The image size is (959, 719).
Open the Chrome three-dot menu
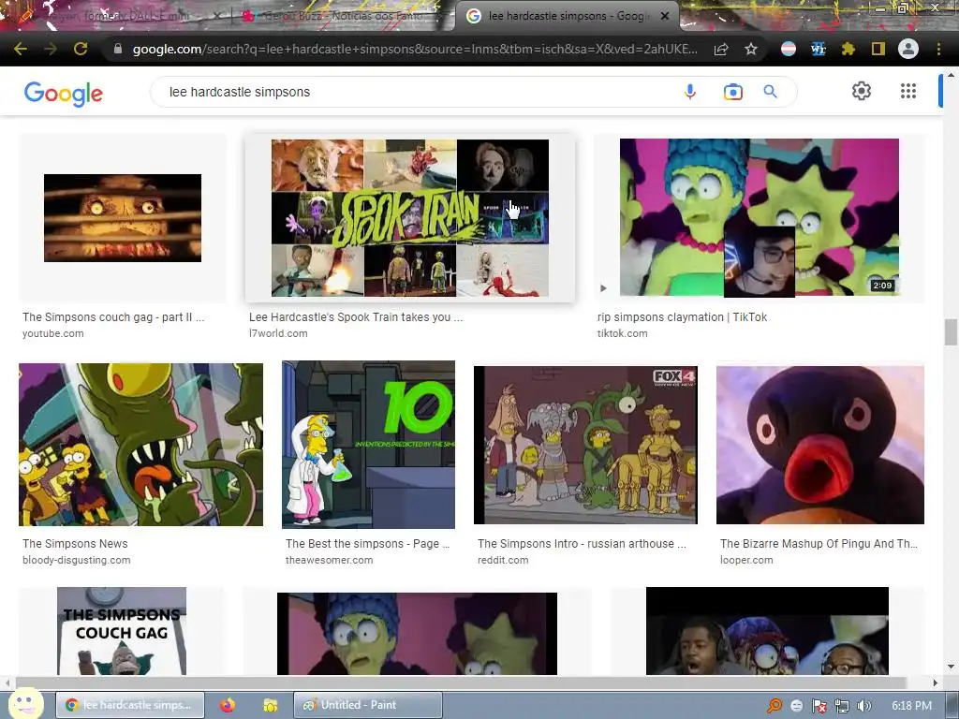938,49
